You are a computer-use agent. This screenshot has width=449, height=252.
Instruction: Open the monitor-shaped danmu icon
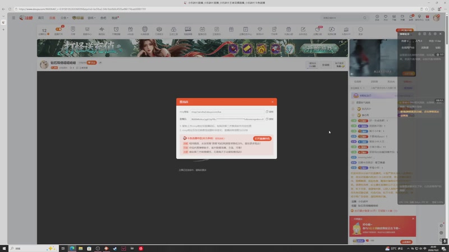188,30
